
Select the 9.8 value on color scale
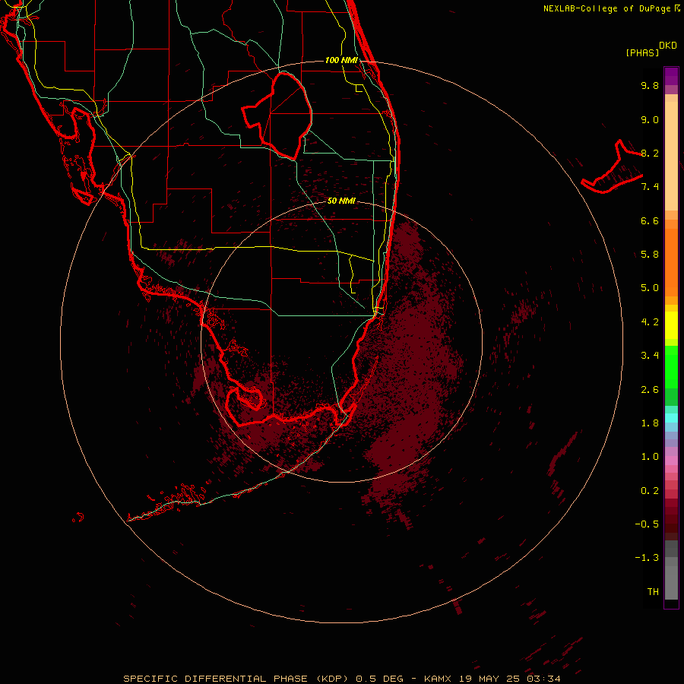pos(650,85)
